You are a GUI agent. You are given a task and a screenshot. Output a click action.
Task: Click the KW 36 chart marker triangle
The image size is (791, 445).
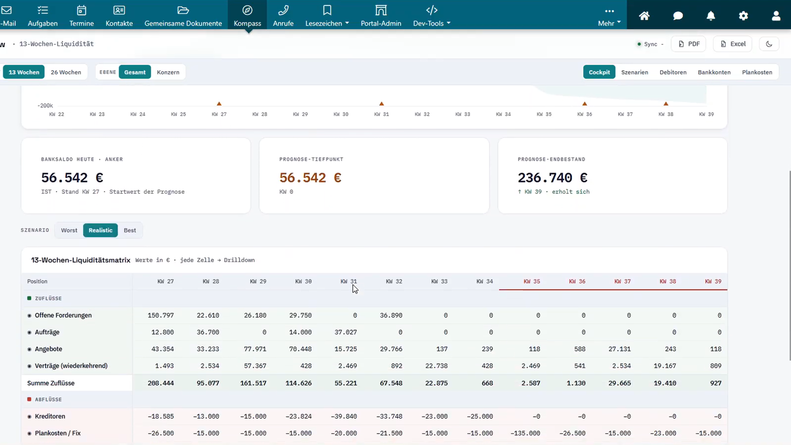(x=584, y=104)
